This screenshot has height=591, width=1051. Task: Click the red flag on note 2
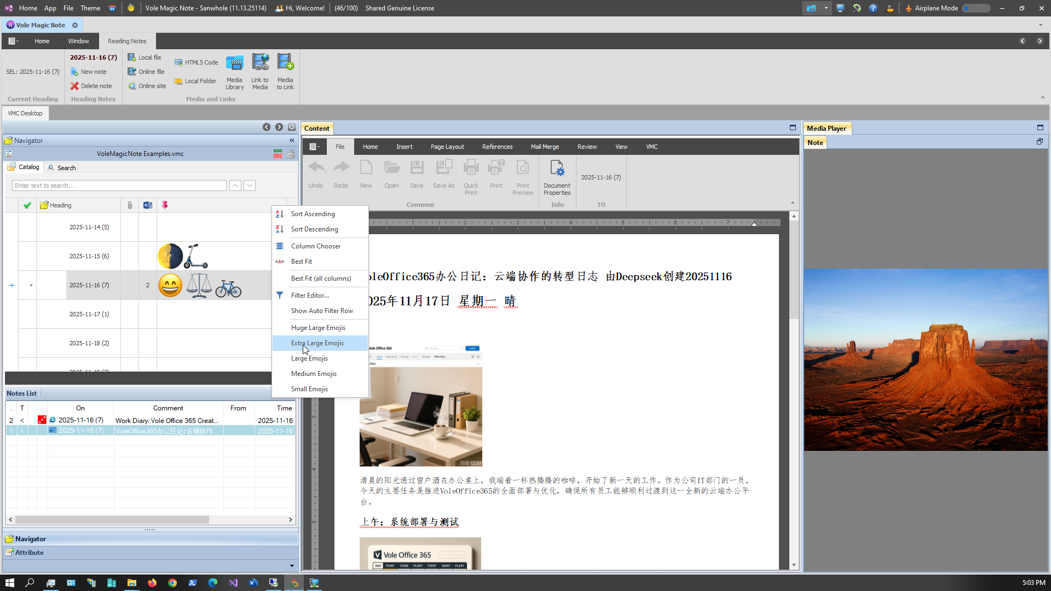pos(42,420)
